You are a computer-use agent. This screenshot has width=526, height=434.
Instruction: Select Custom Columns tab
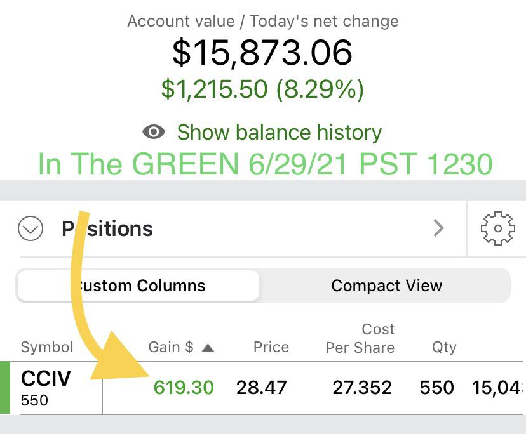[x=138, y=286]
